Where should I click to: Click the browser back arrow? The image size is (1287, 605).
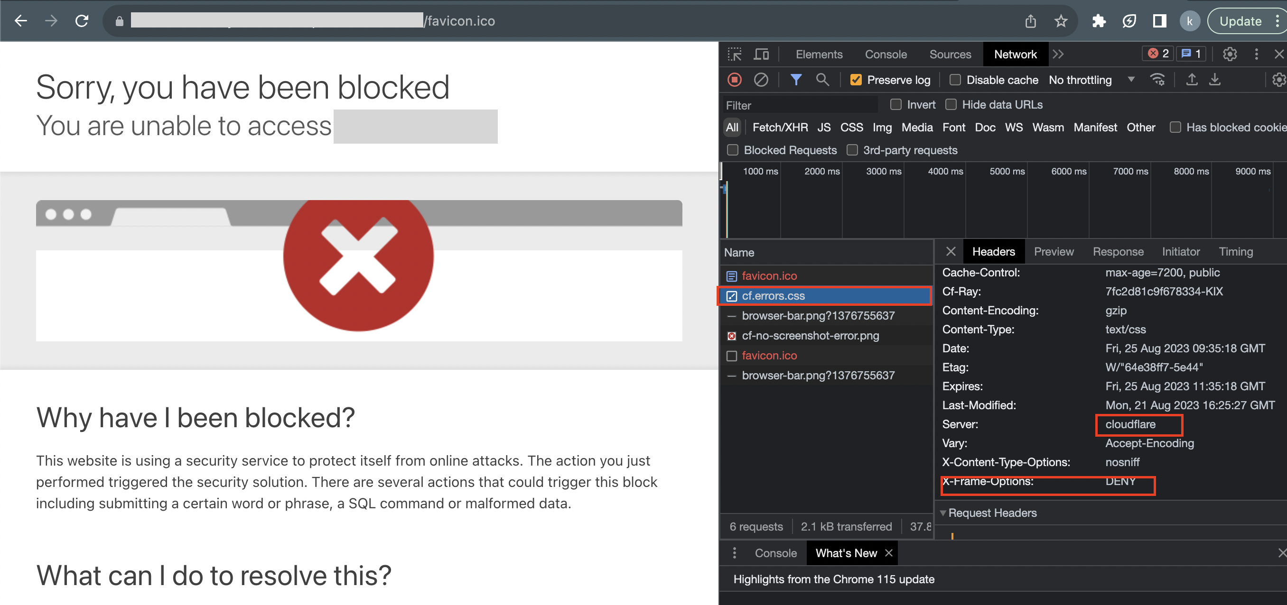tap(21, 20)
